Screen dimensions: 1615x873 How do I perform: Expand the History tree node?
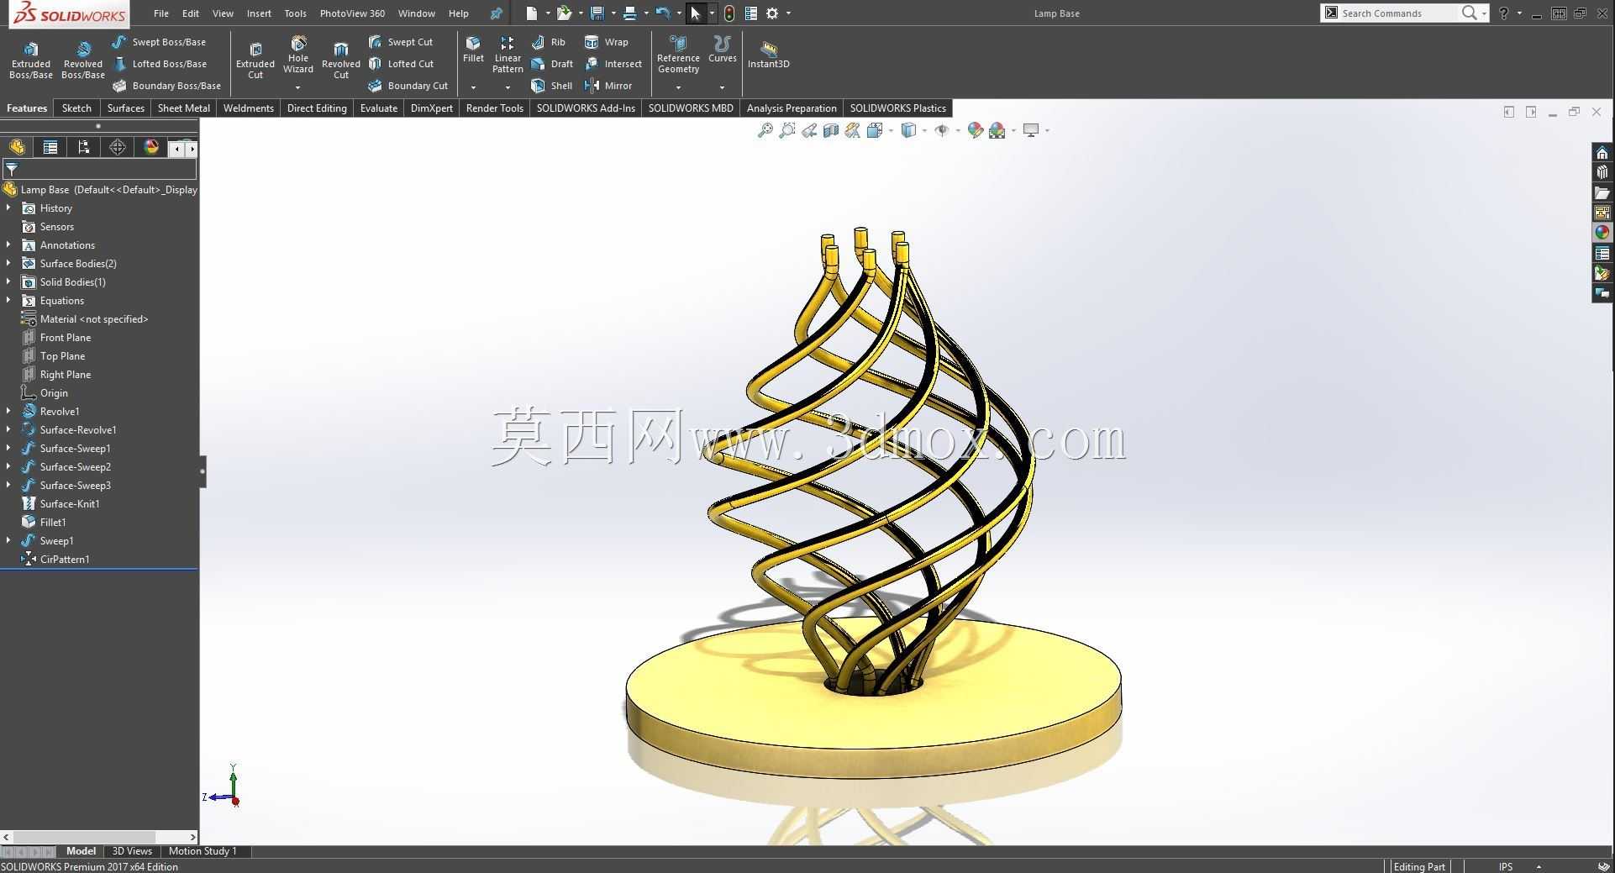[x=8, y=208]
